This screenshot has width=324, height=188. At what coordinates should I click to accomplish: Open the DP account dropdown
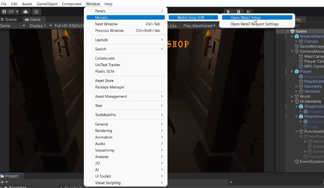click(10, 12)
